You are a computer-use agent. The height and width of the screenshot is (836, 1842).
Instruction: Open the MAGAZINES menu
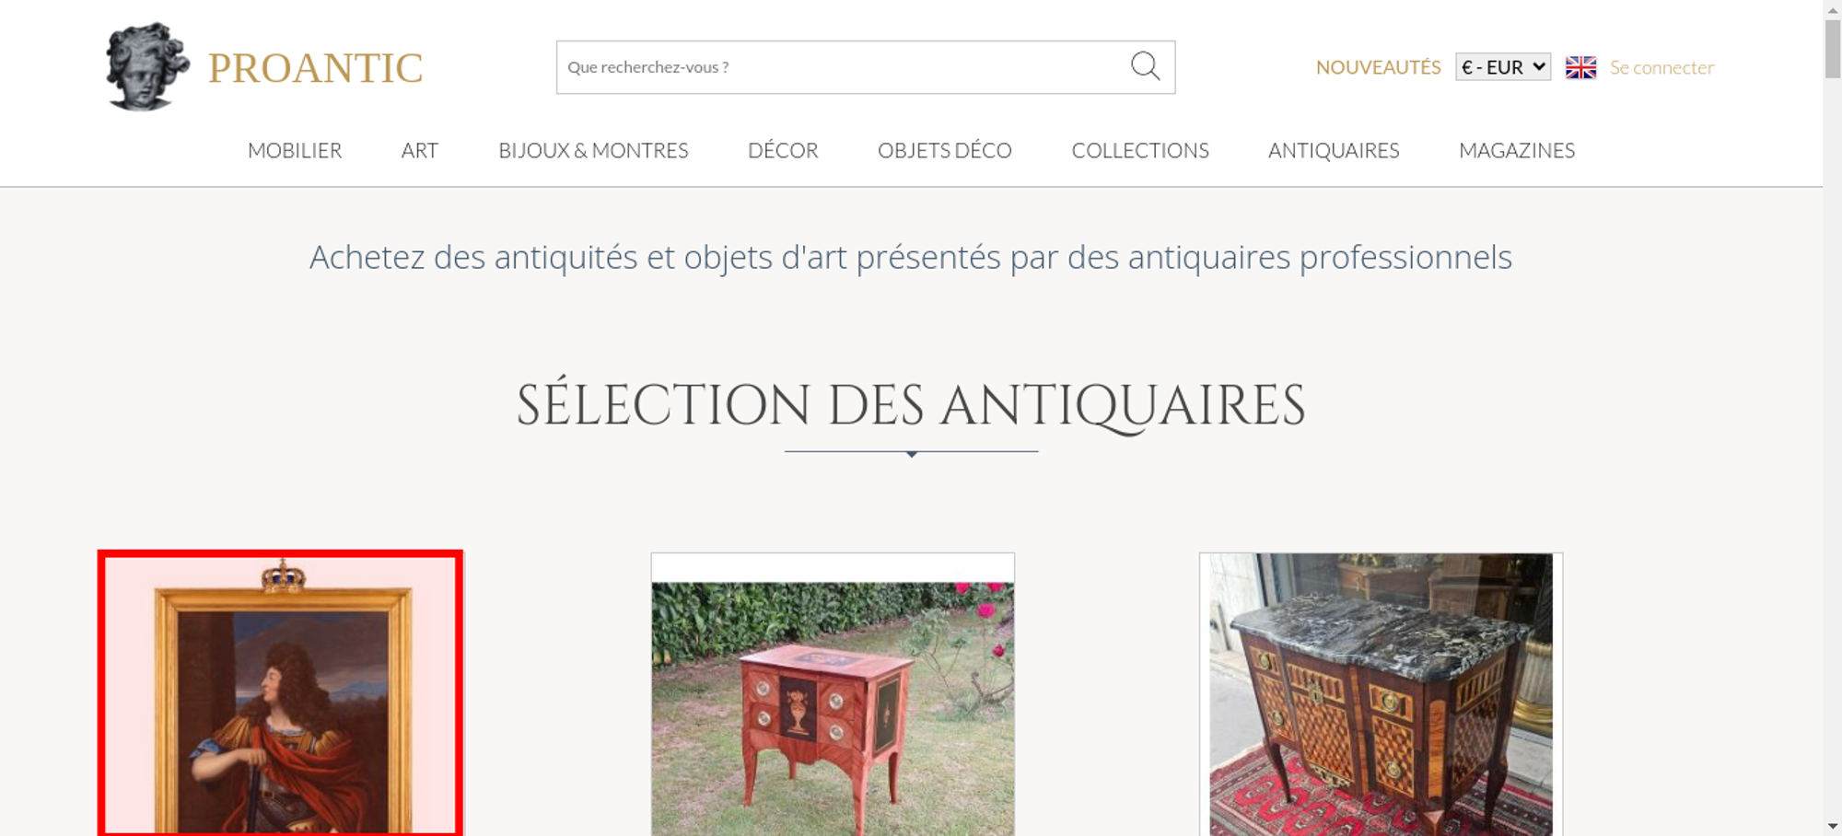tap(1517, 150)
